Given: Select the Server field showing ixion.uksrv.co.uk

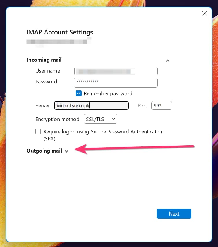Looking at the screenshot, I should coord(91,105).
